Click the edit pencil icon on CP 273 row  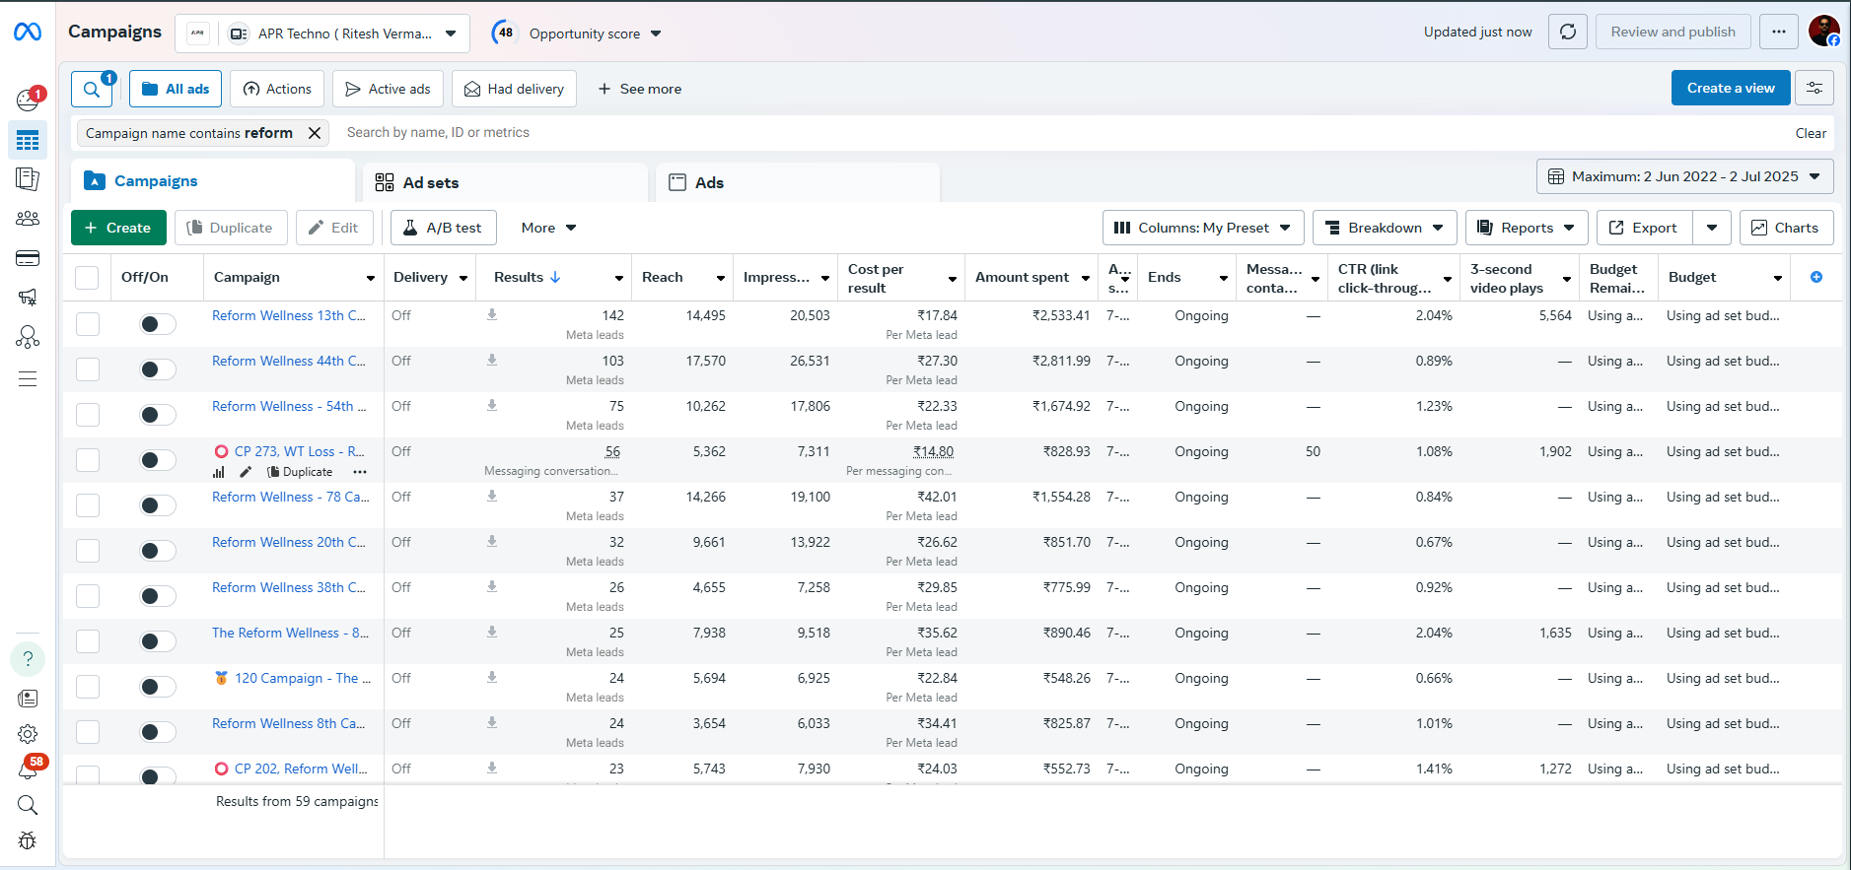[x=246, y=472]
